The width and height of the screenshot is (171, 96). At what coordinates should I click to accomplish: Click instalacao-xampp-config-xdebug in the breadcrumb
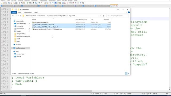(x=57, y=16)
